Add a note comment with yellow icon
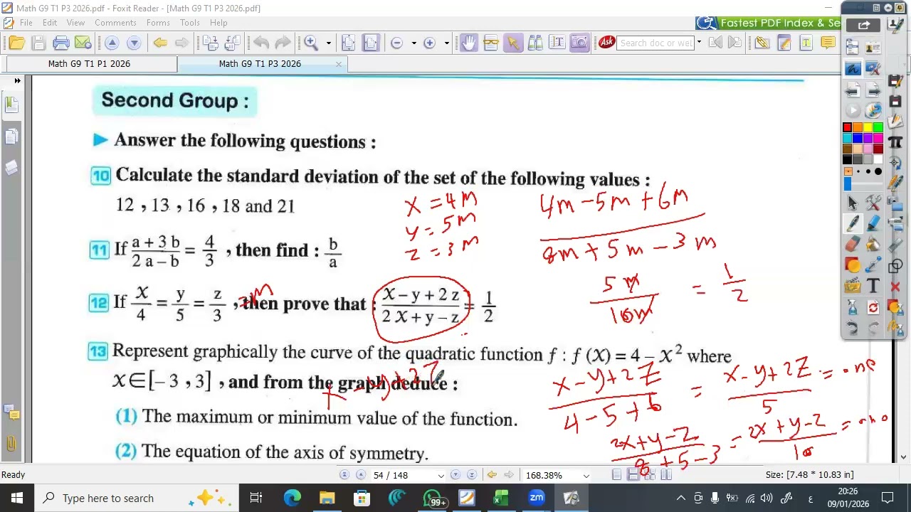Image resolution: width=911 pixels, height=512 pixels. click(x=828, y=43)
